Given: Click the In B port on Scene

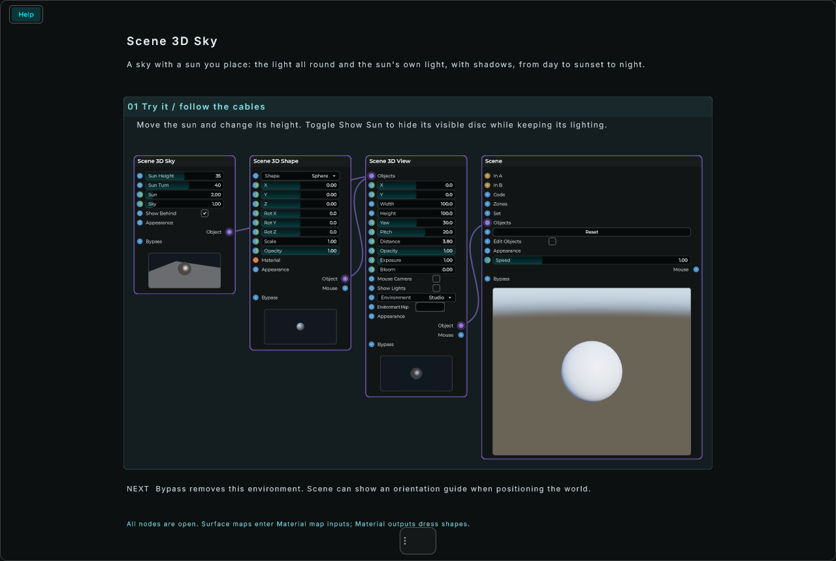Looking at the screenshot, I should pos(487,185).
